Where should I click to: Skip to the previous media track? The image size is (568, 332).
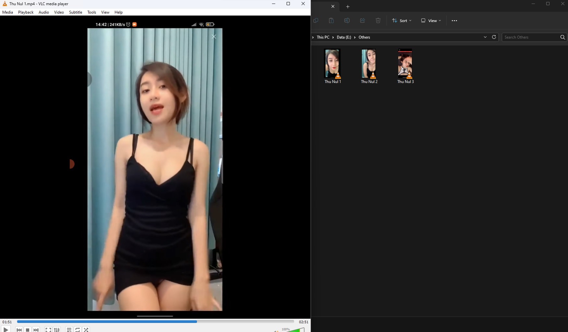click(x=19, y=330)
